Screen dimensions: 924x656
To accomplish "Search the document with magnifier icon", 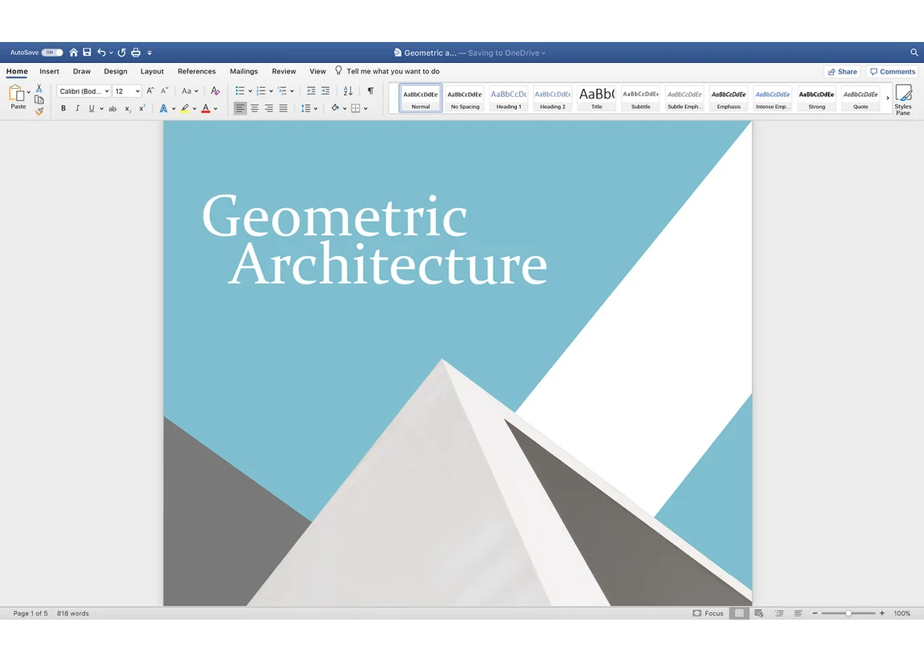I will point(914,53).
